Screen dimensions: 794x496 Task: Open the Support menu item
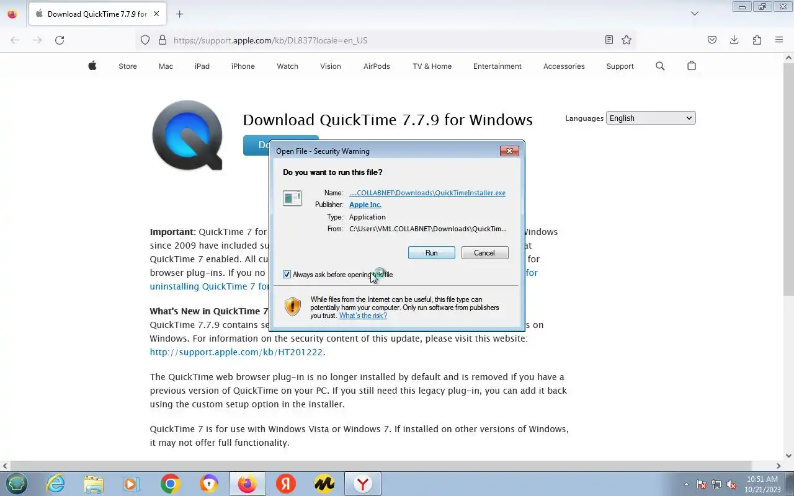[620, 66]
